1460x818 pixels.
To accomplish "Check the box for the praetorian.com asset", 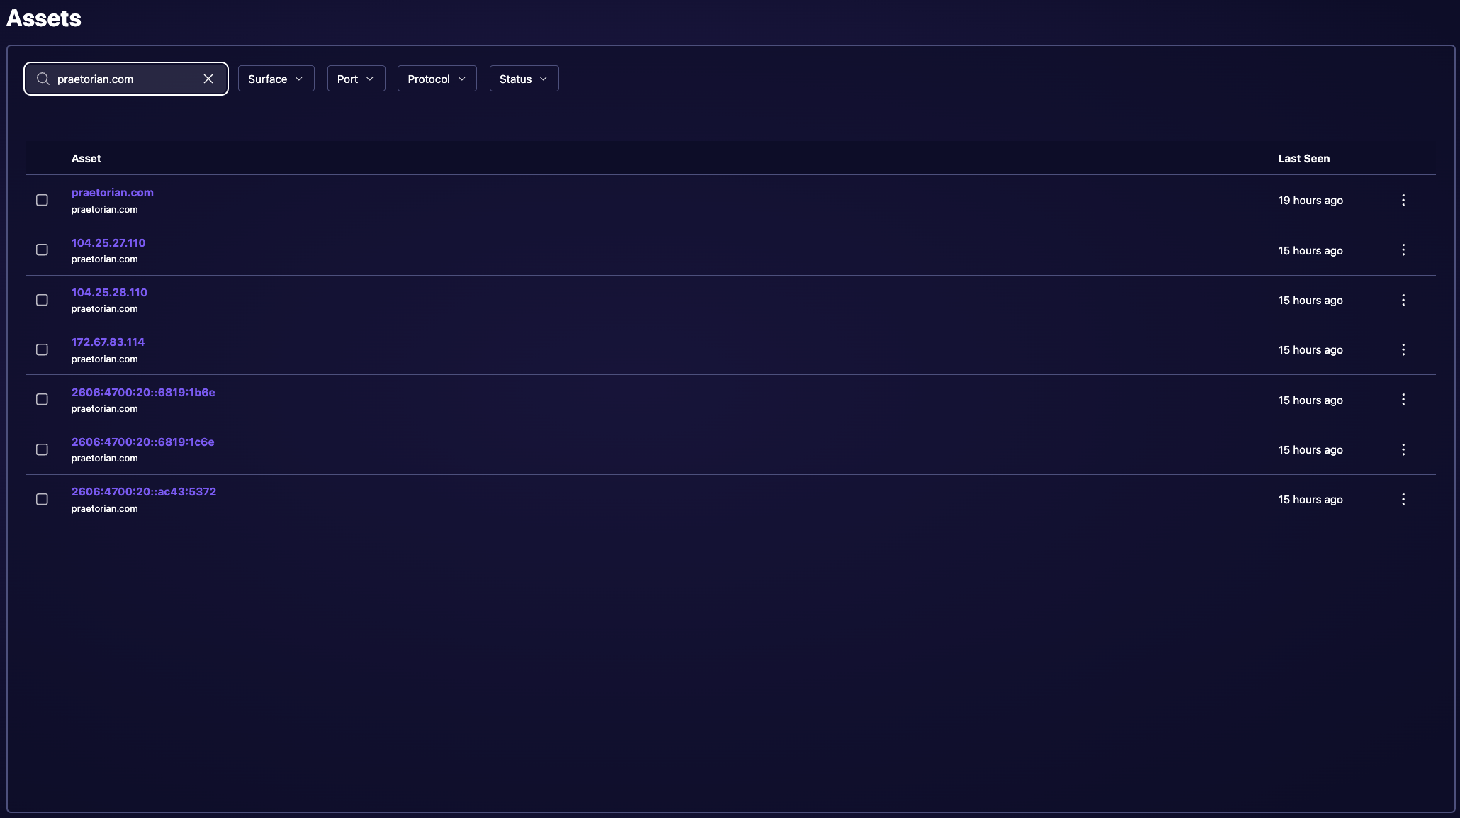I will tap(43, 201).
